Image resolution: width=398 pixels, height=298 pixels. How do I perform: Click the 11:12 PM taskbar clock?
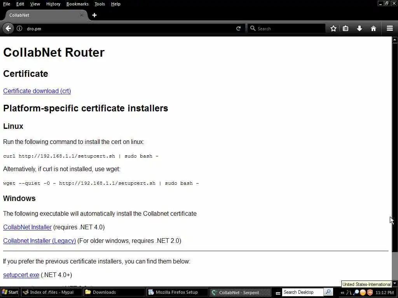pyautogui.click(x=384, y=293)
